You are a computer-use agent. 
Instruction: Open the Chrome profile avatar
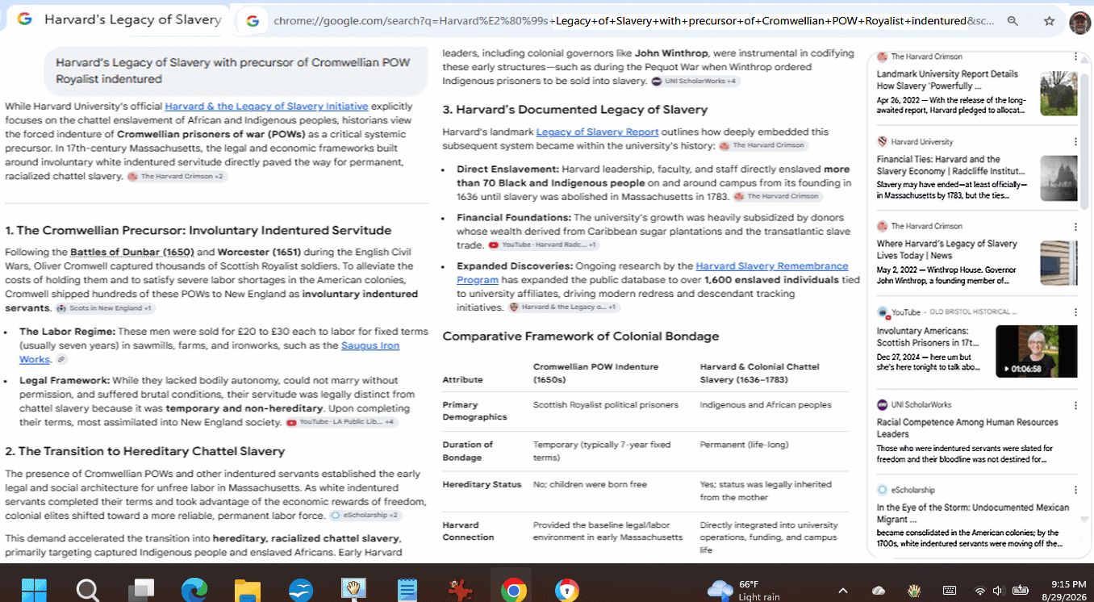pyautogui.click(x=1079, y=22)
